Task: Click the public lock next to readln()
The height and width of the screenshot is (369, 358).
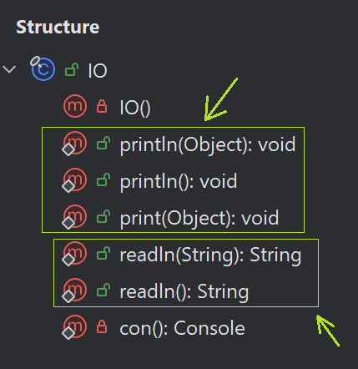Action: [103, 290]
